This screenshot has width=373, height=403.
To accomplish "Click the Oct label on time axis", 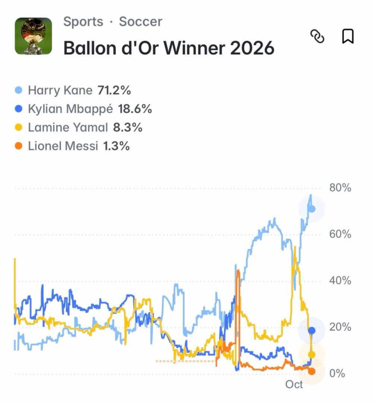I will point(294,385).
